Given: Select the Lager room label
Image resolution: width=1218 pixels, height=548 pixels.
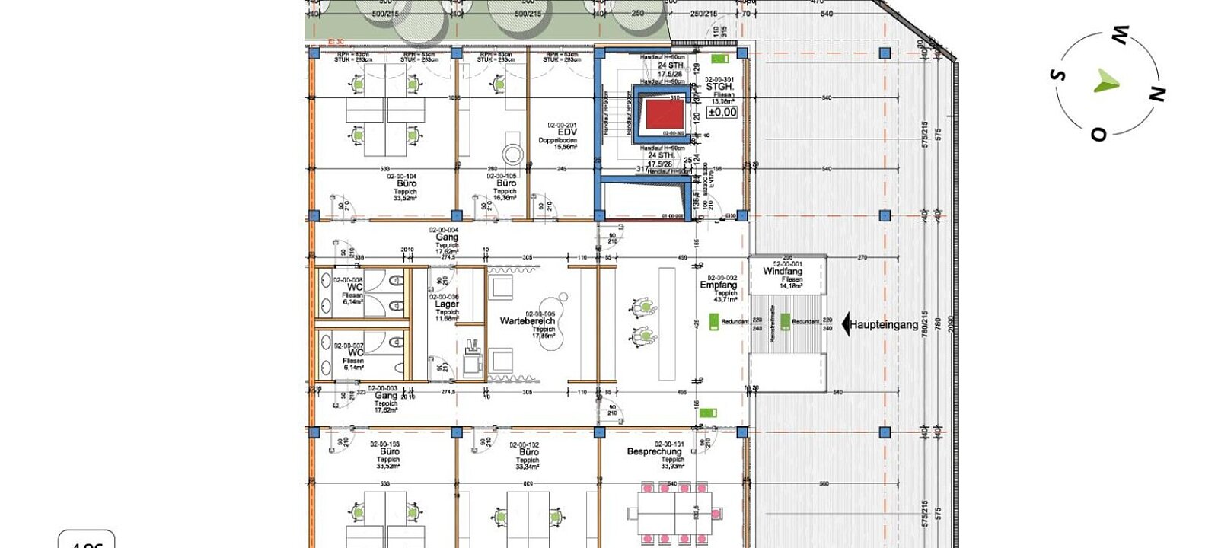Looking at the screenshot, I should (x=447, y=304).
